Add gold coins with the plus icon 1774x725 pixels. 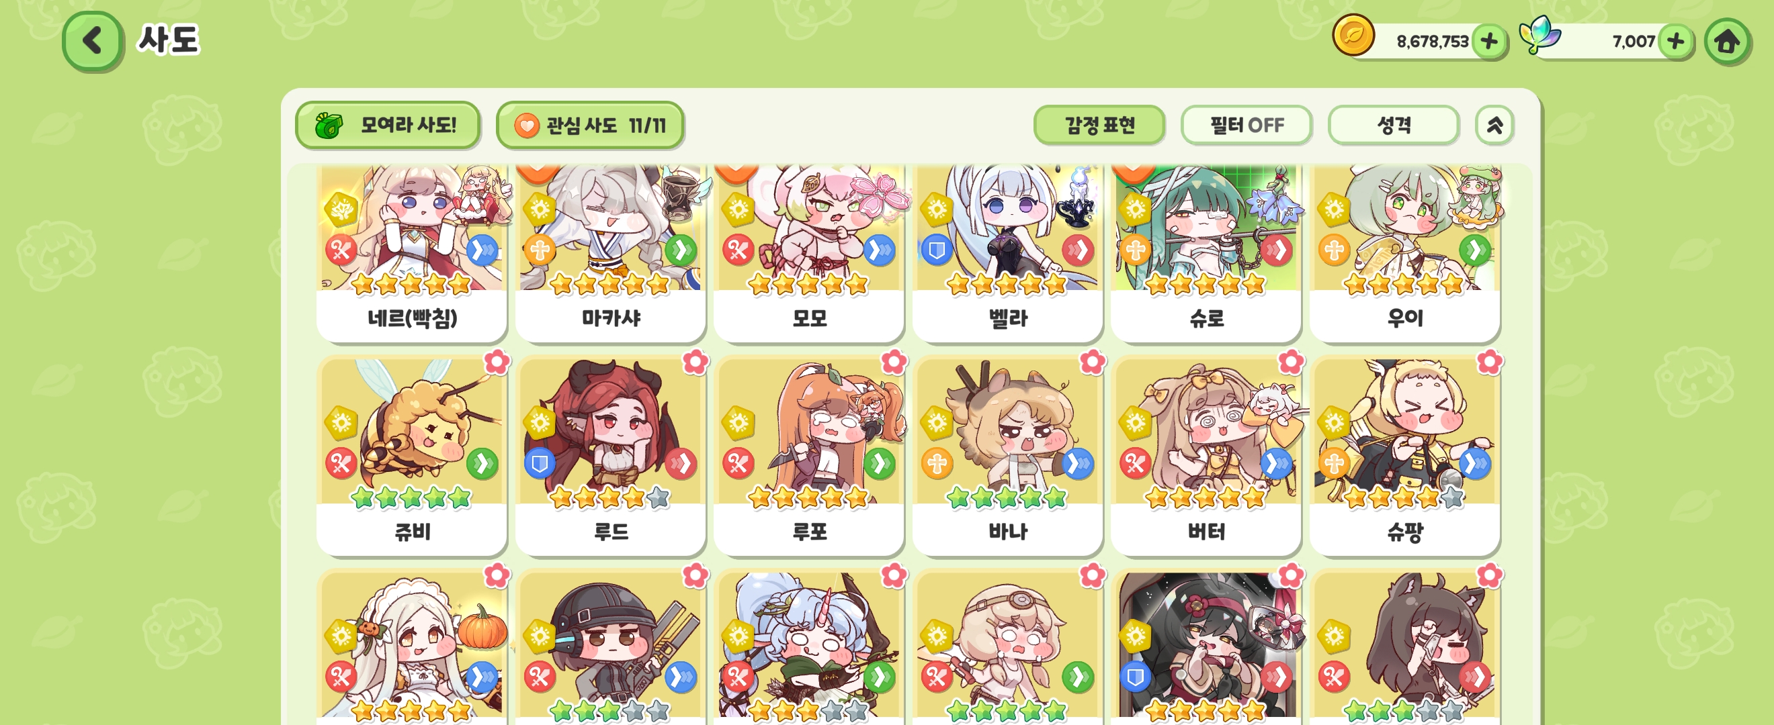click(x=1489, y=41)
